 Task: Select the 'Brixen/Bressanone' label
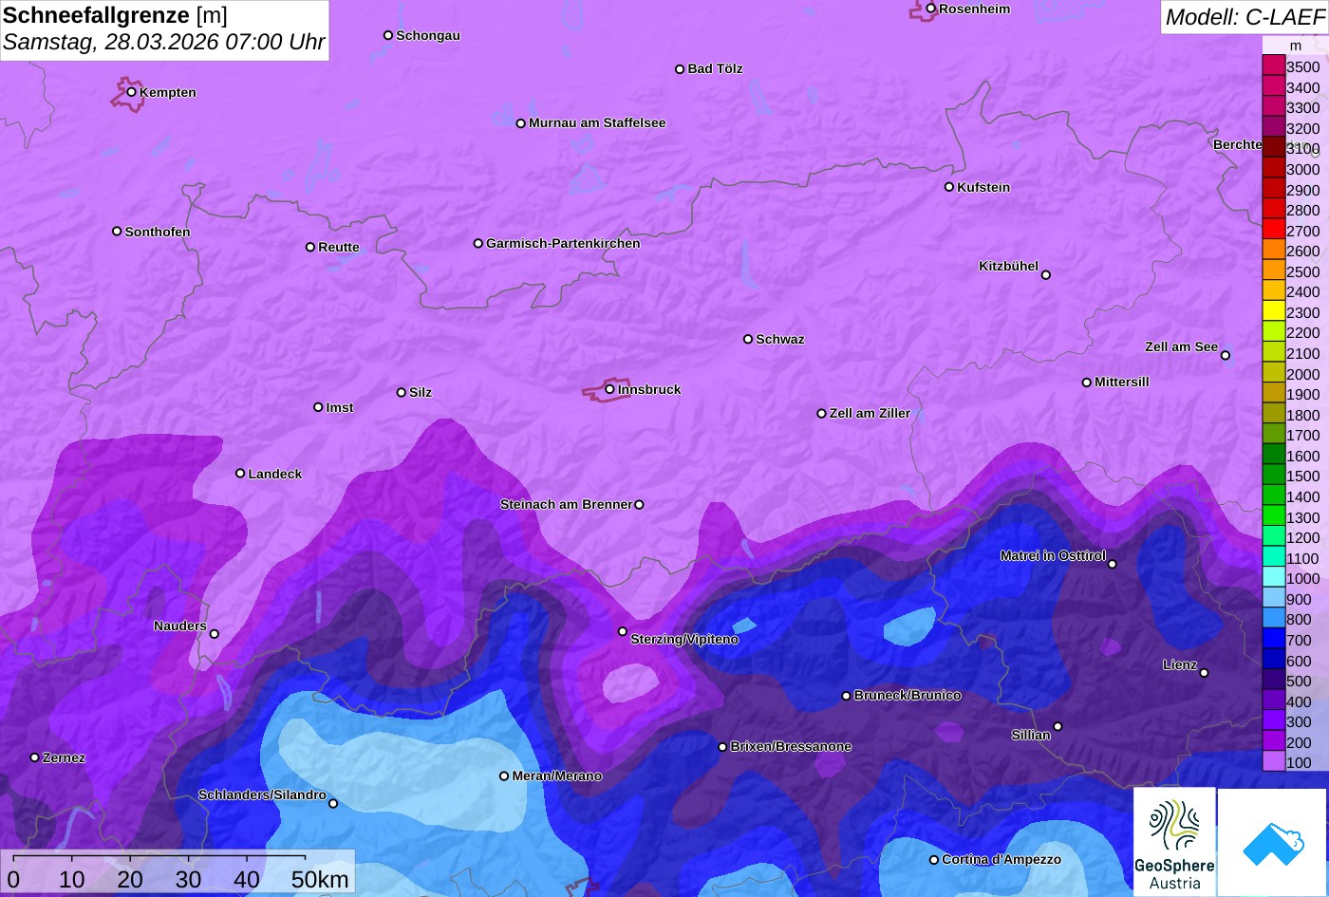[791, 746]
